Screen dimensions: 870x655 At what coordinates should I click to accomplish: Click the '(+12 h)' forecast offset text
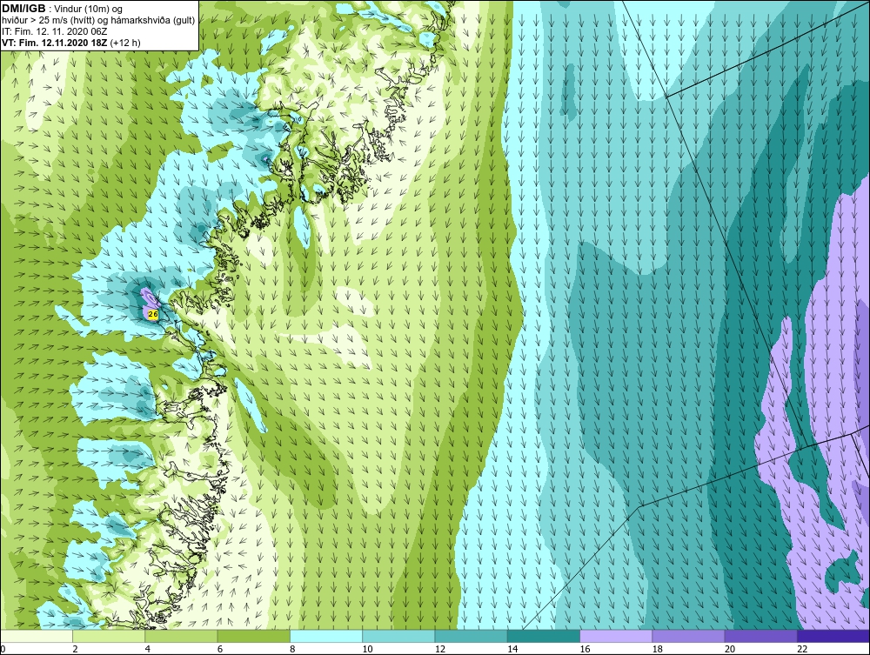[x=125, y=43]
